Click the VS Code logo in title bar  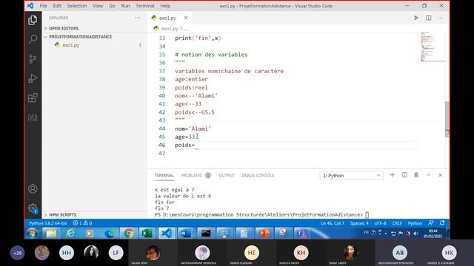click(x=30, y=6)
